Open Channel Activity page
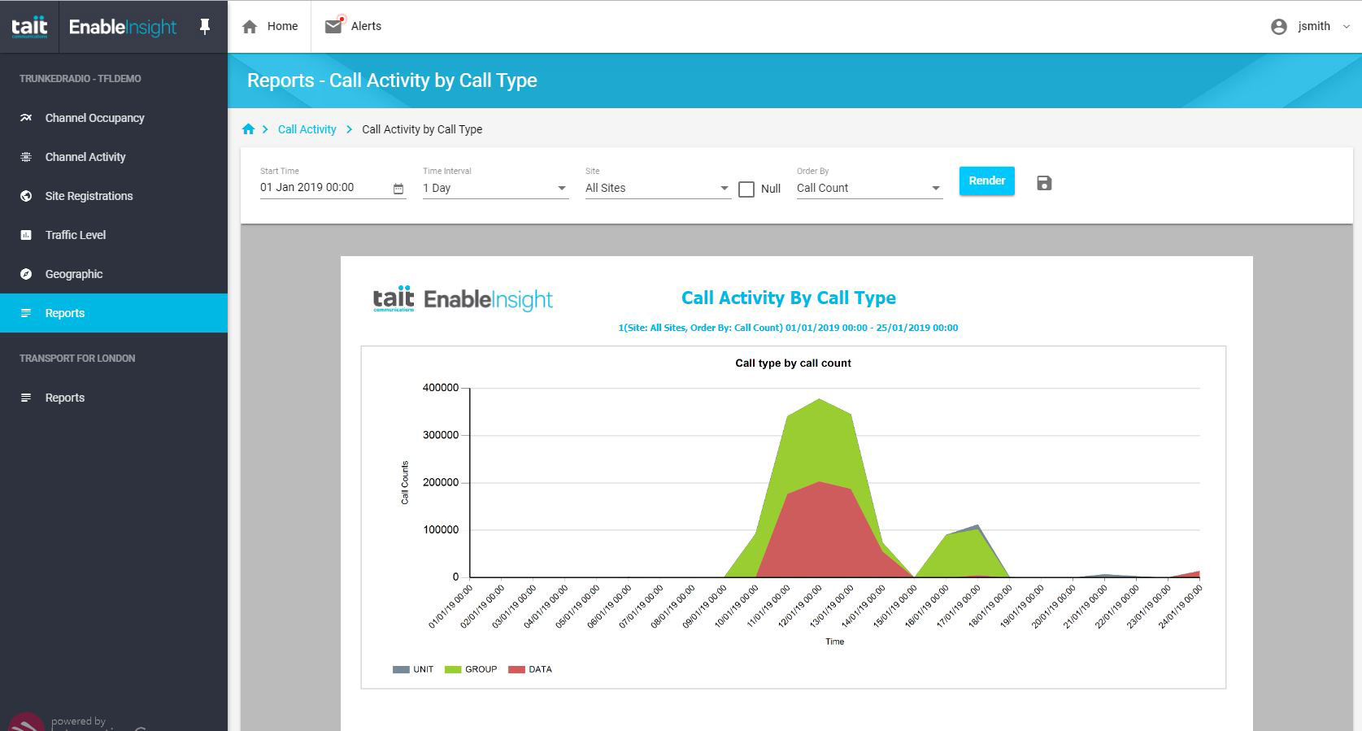This screenshot has width=1362, height=731. click(85, 157)
